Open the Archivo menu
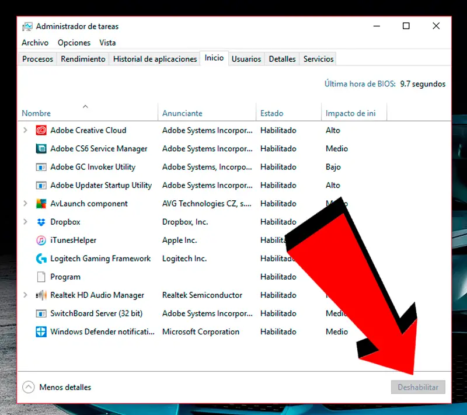 pos(35,43)
